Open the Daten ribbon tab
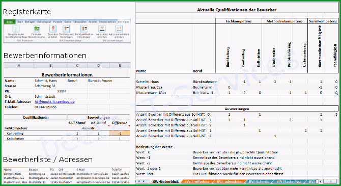341x186 pixels. tap(68, 22)
